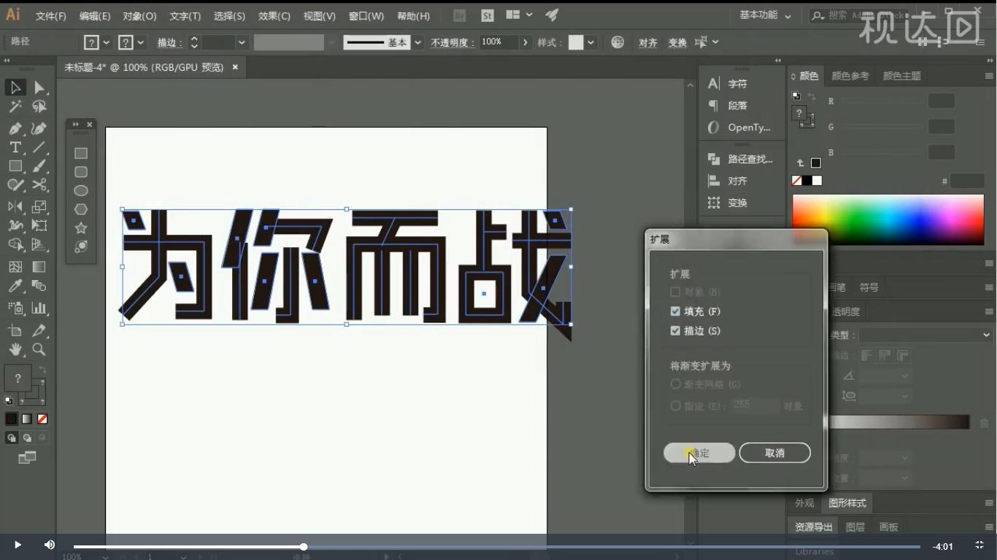Click 确定 to confirm the Expand dialog
This screenshot has width=997, height=560.
coord(698,452)
